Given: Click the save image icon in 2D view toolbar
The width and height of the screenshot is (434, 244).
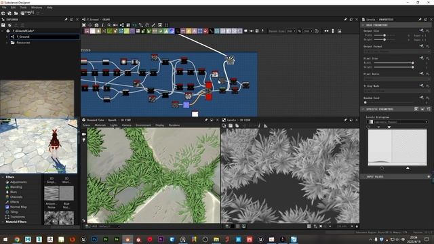Looking at the screenshot, I should [x=231, y=125].
